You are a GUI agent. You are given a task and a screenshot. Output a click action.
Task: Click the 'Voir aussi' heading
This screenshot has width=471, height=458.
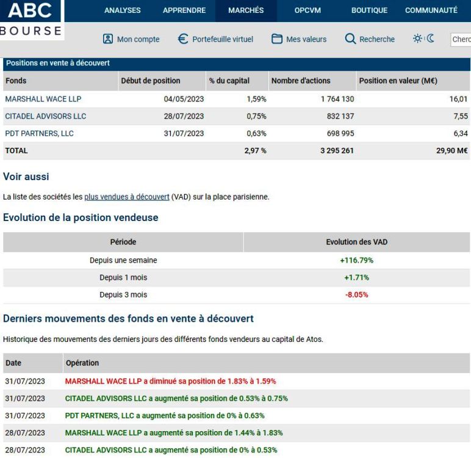26,176
